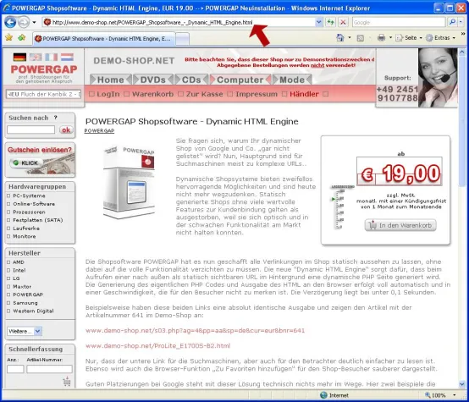This screenshot has height=402, width=469.
Task: Expand the address bar URL history dropdown
Action: click(318, 22)
